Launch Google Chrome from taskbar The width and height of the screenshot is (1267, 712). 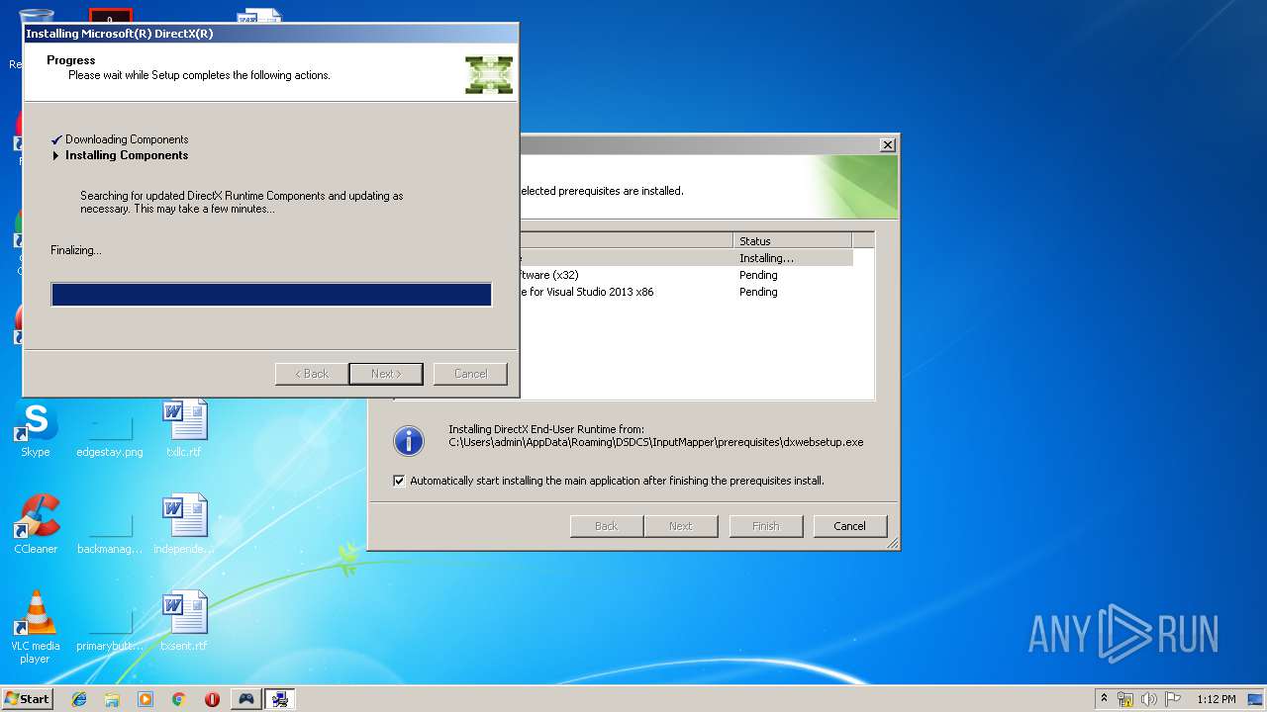pyautogui.click(x=178, y=699)
